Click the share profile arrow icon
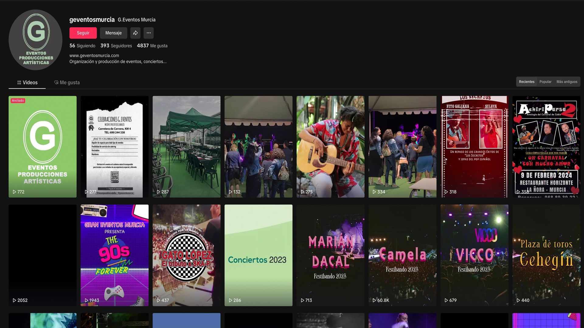Image resolution: width=584 pixels, height=328 pixels. pos(135,33)
